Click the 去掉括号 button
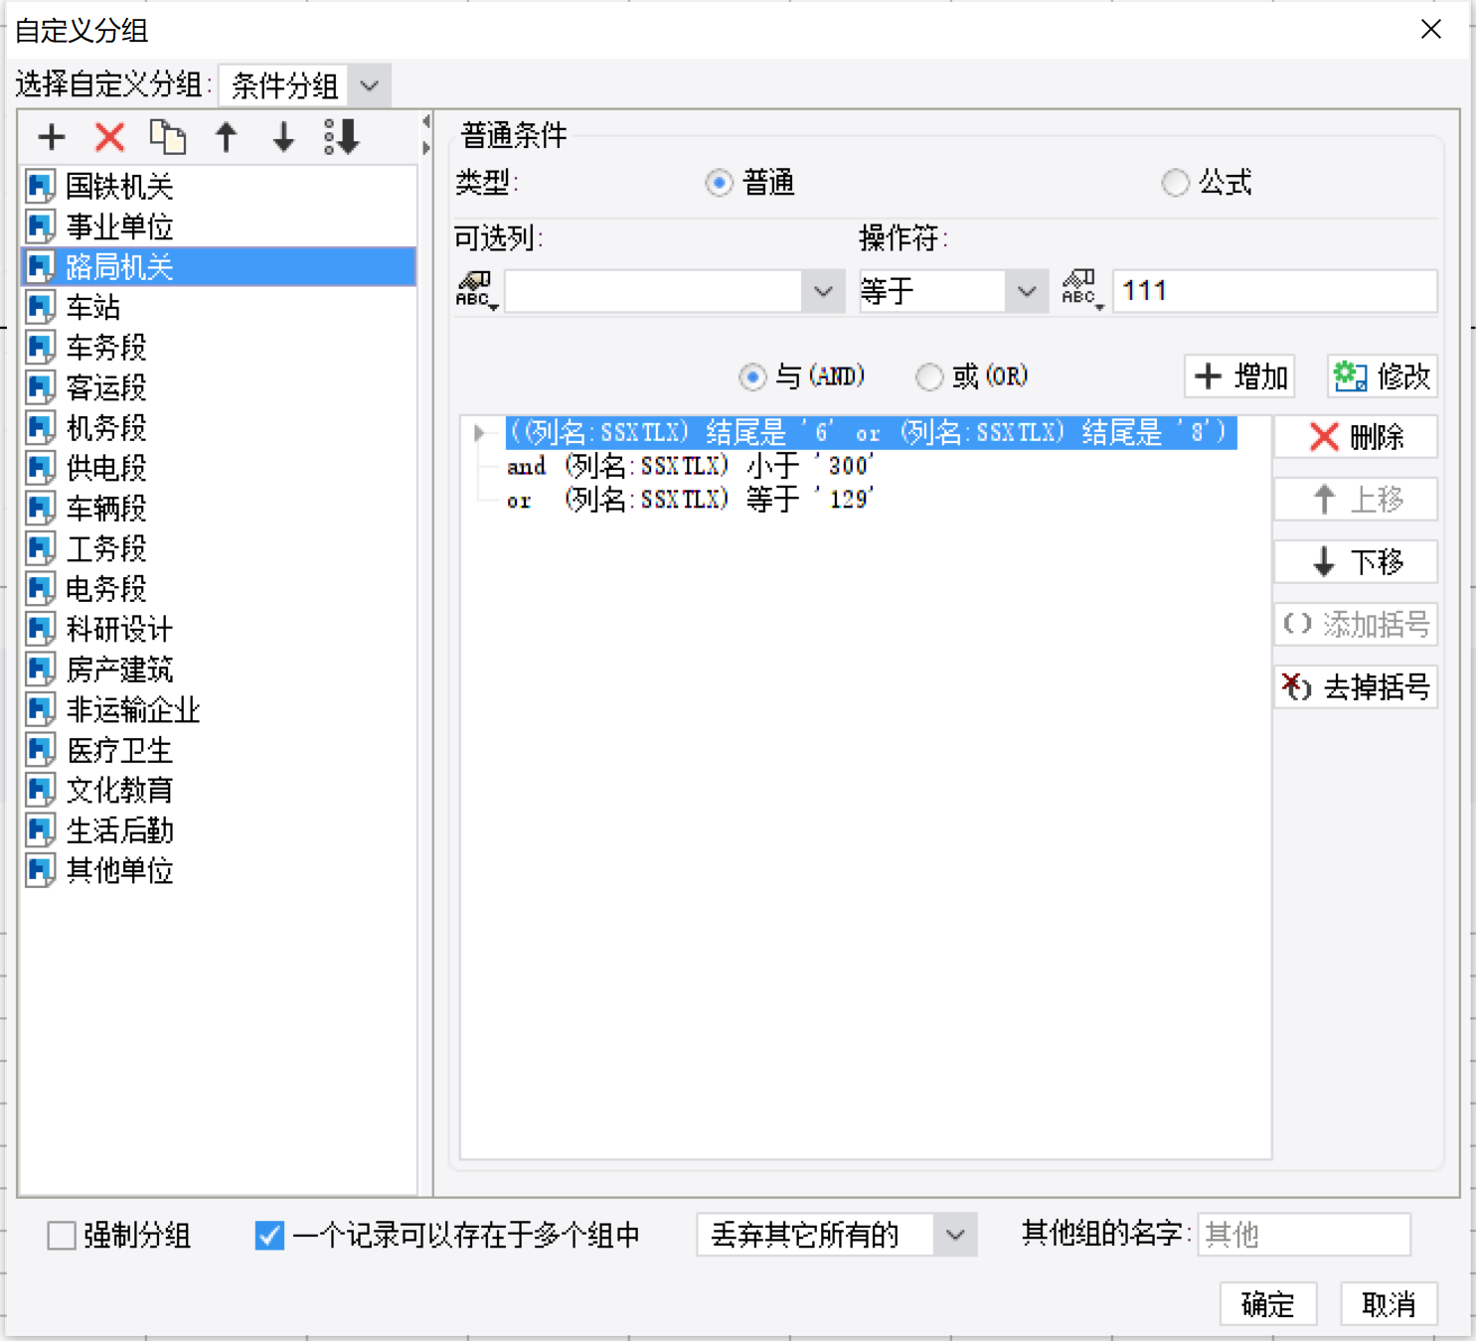 pyautogui.click(x=1356, y=687)
